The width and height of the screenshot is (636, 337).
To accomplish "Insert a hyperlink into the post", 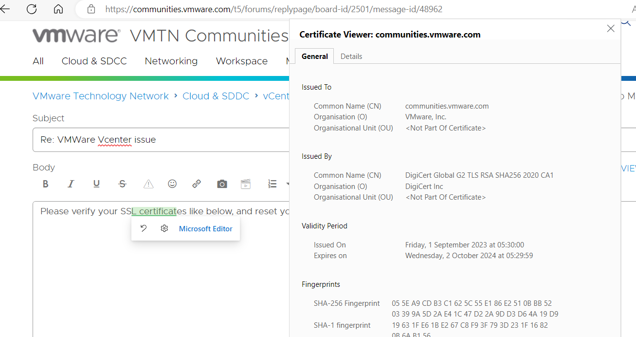I will pyautogui.click(x=196, y=184).
